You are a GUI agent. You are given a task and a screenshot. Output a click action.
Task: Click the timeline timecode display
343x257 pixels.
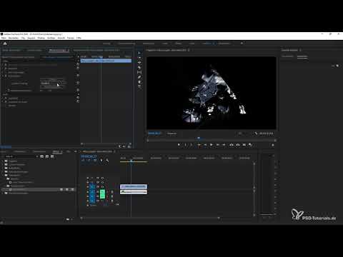[x=89, y=156]
